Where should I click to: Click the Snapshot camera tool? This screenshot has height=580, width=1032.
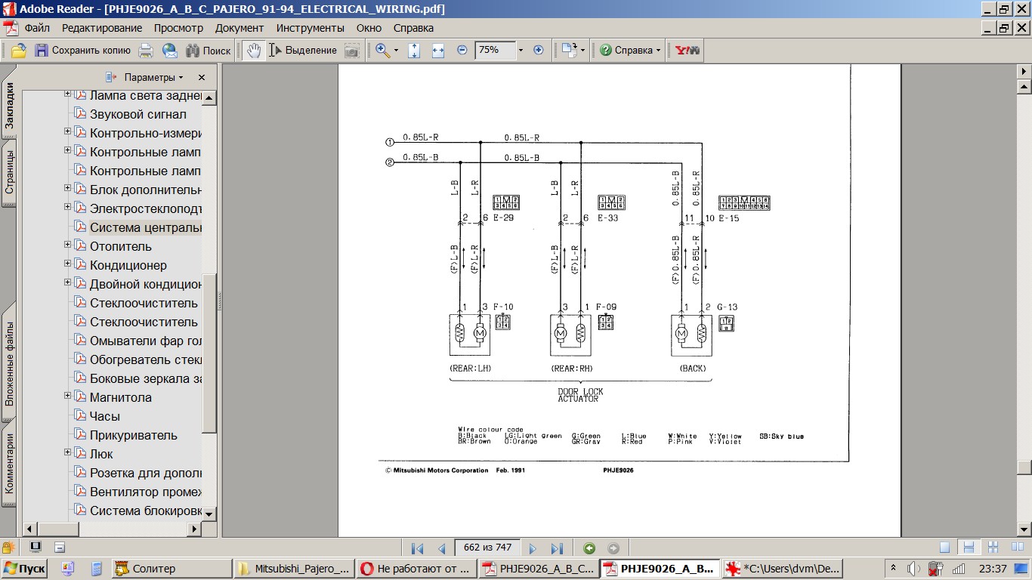(352, 51)
